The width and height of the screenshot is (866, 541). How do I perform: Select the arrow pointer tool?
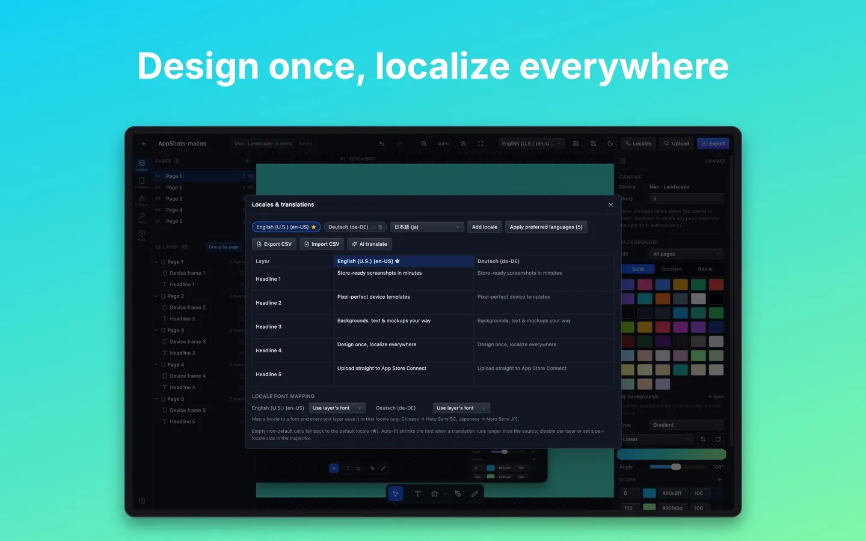[x=396, y=494]
